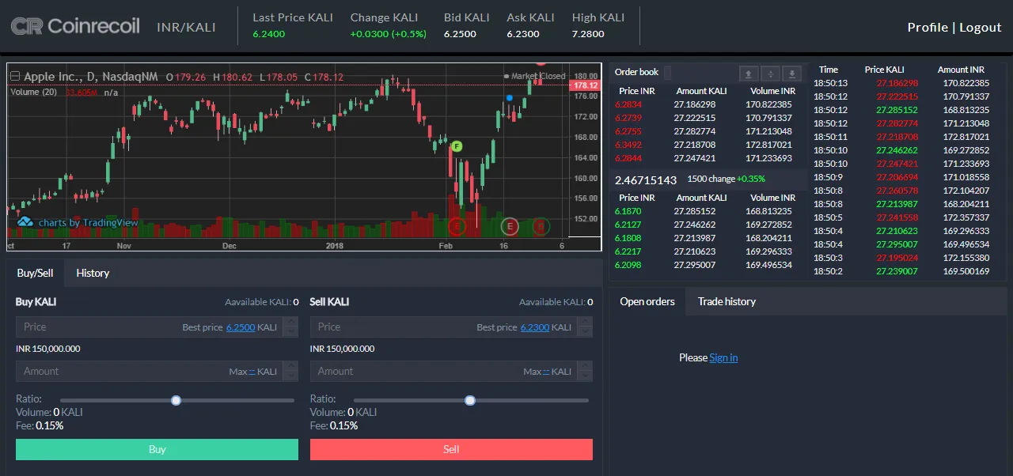The image size is (1013, 476).
Task: Open the Profile page
Action: click(928, 27)
